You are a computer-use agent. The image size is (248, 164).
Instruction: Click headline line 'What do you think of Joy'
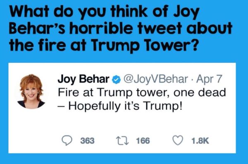click(x=104, y=12)
